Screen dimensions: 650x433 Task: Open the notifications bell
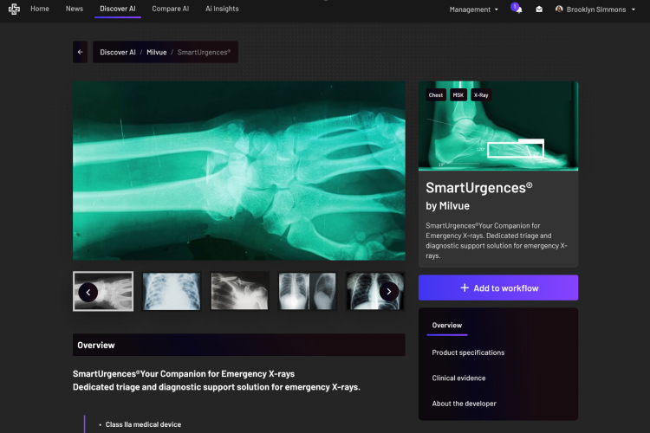pyautogui.click(x=519, y=10)
